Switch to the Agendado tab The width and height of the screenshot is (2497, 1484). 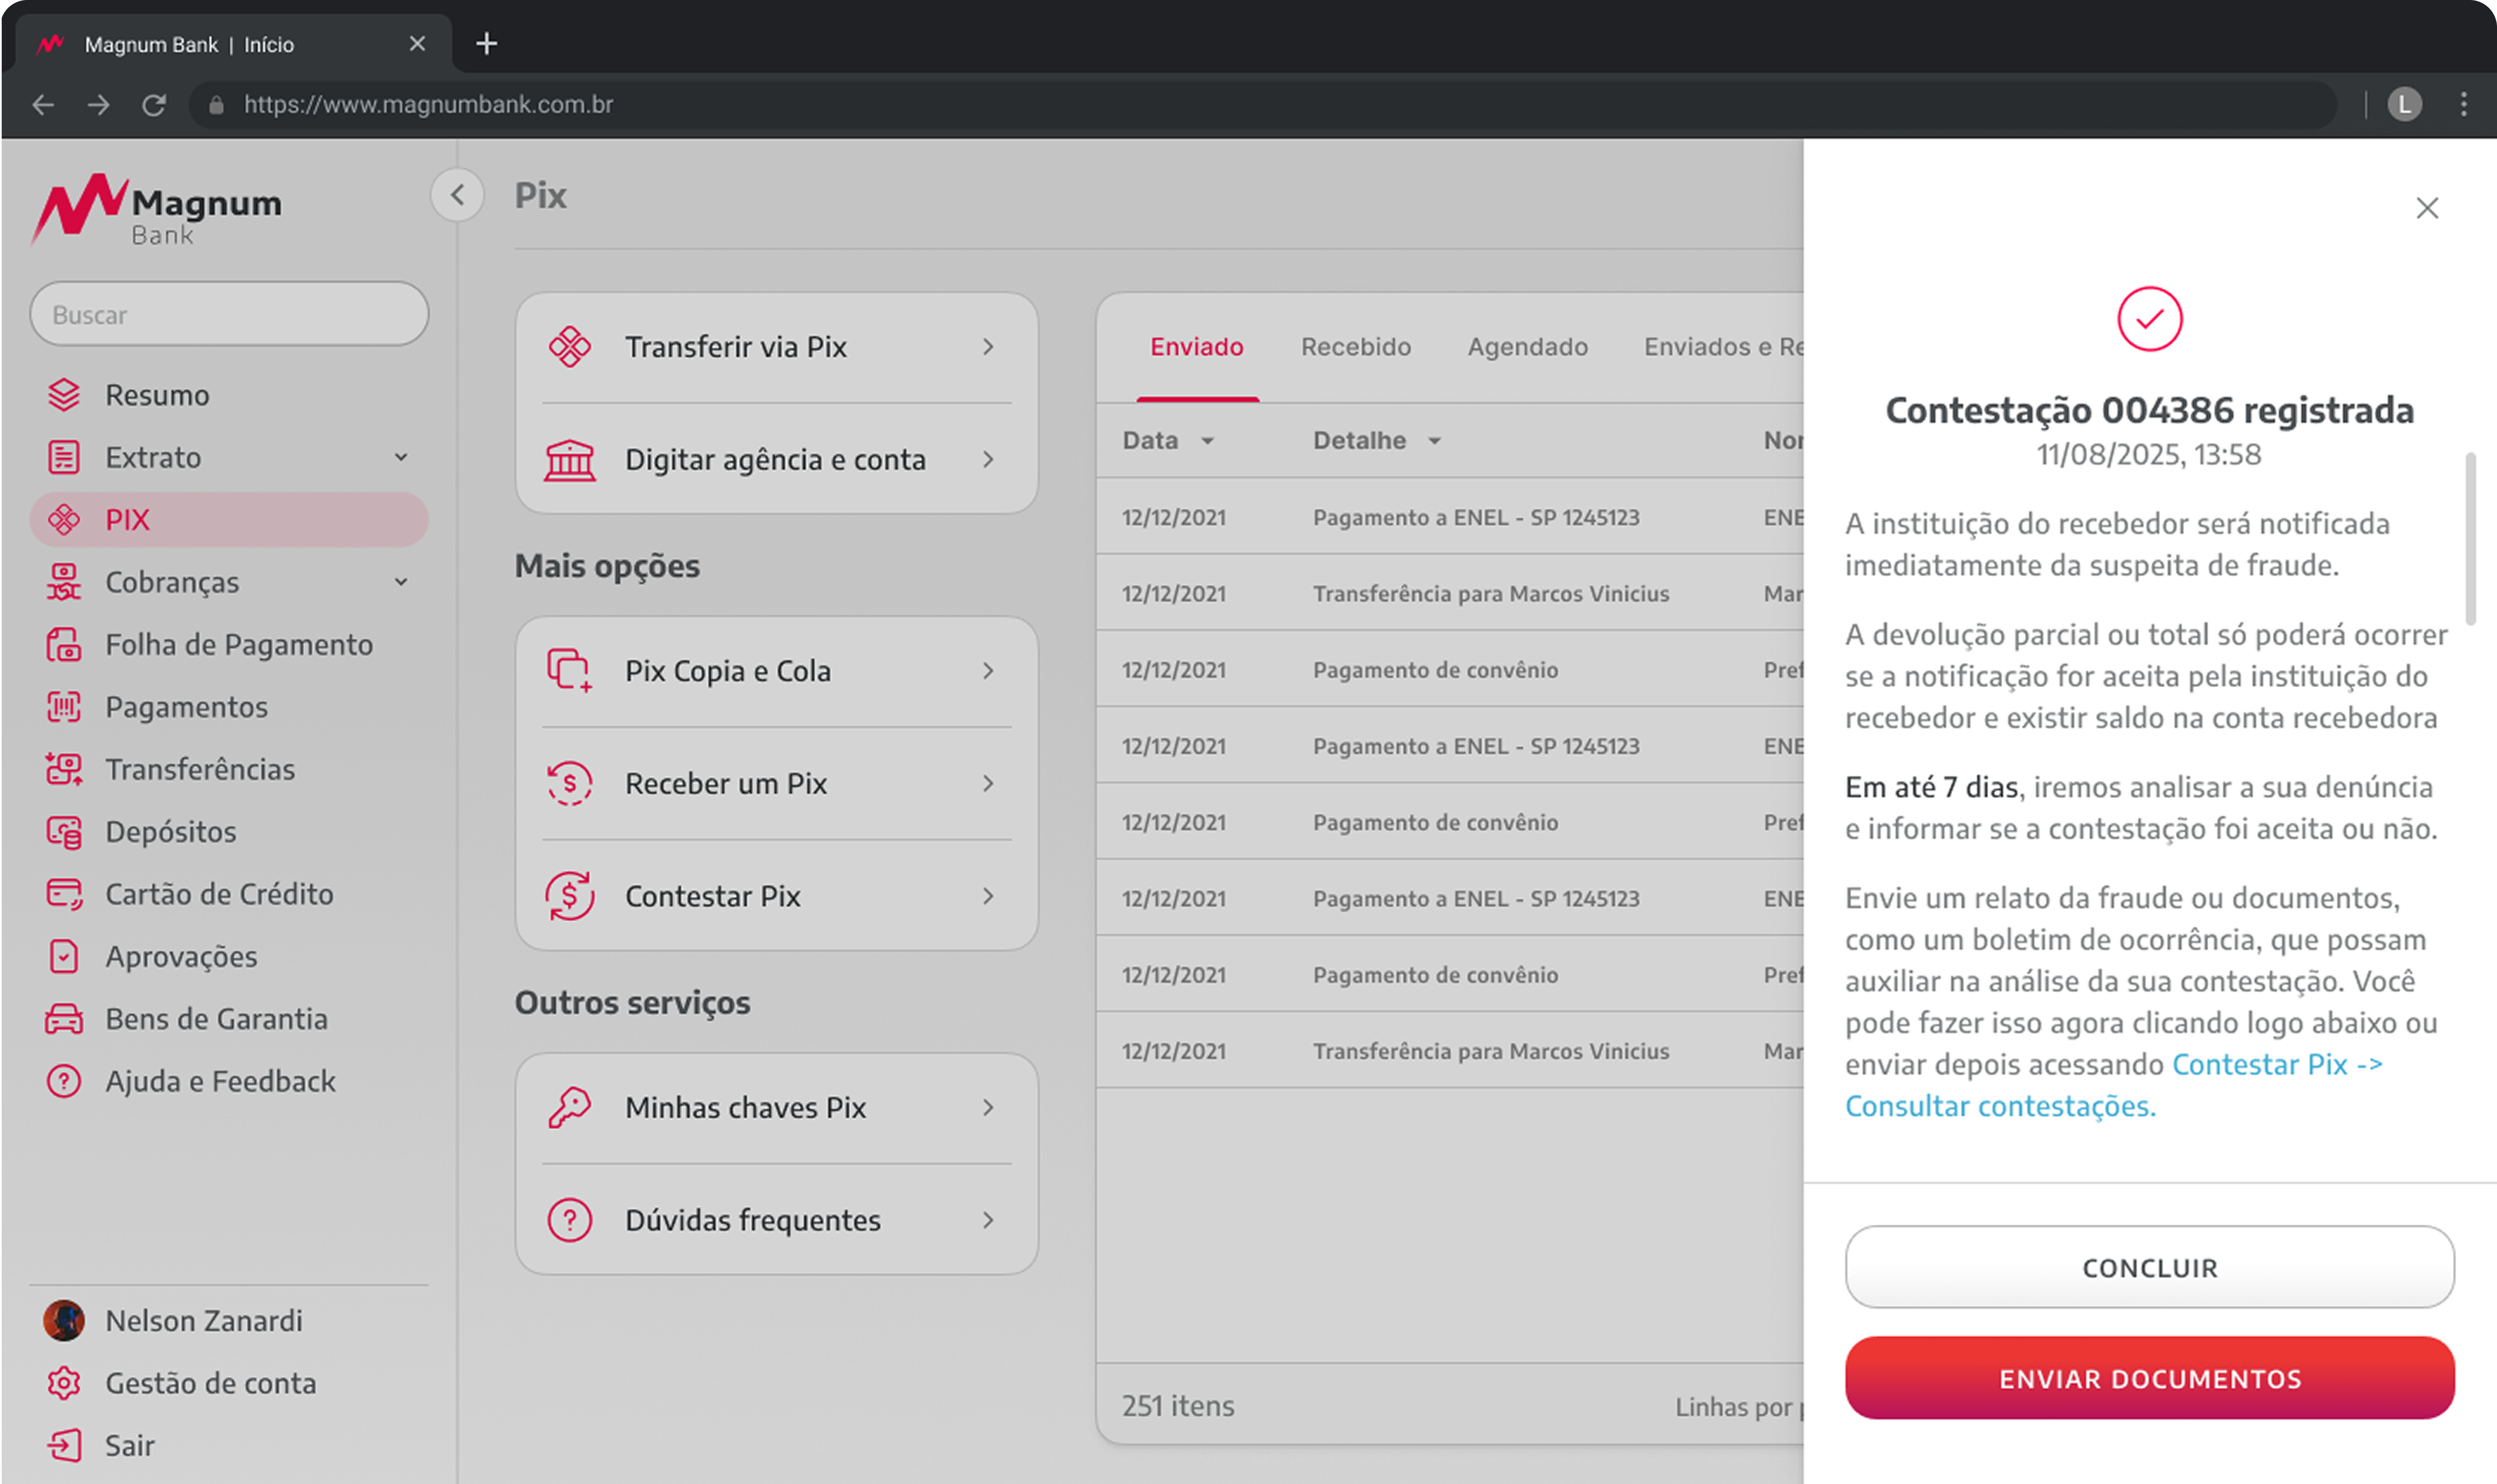tap(1527, 347)
